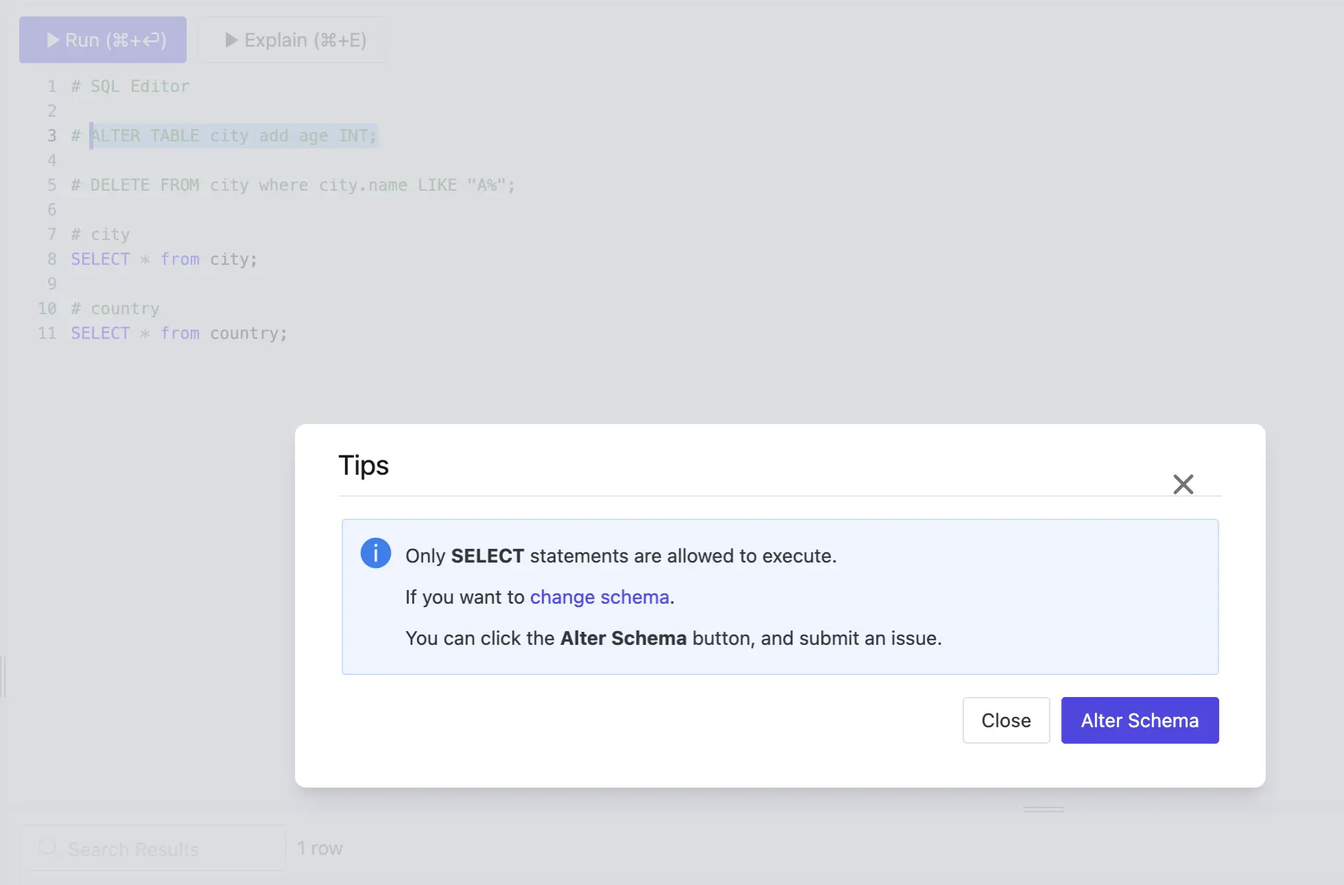Screen dimensions: 1344x885
Task: Click on SELECT * from city line
Action: [x=164, y=259]
